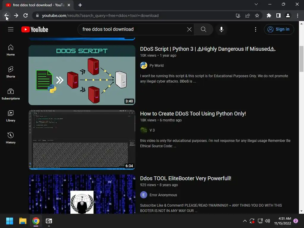
Task: Open How to Create DDoS Tool title
Action: (x=193, y=114)
